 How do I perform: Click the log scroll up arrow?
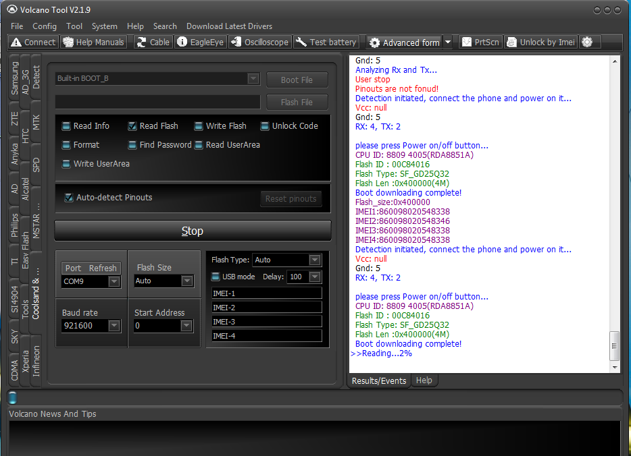pos(615,61)
